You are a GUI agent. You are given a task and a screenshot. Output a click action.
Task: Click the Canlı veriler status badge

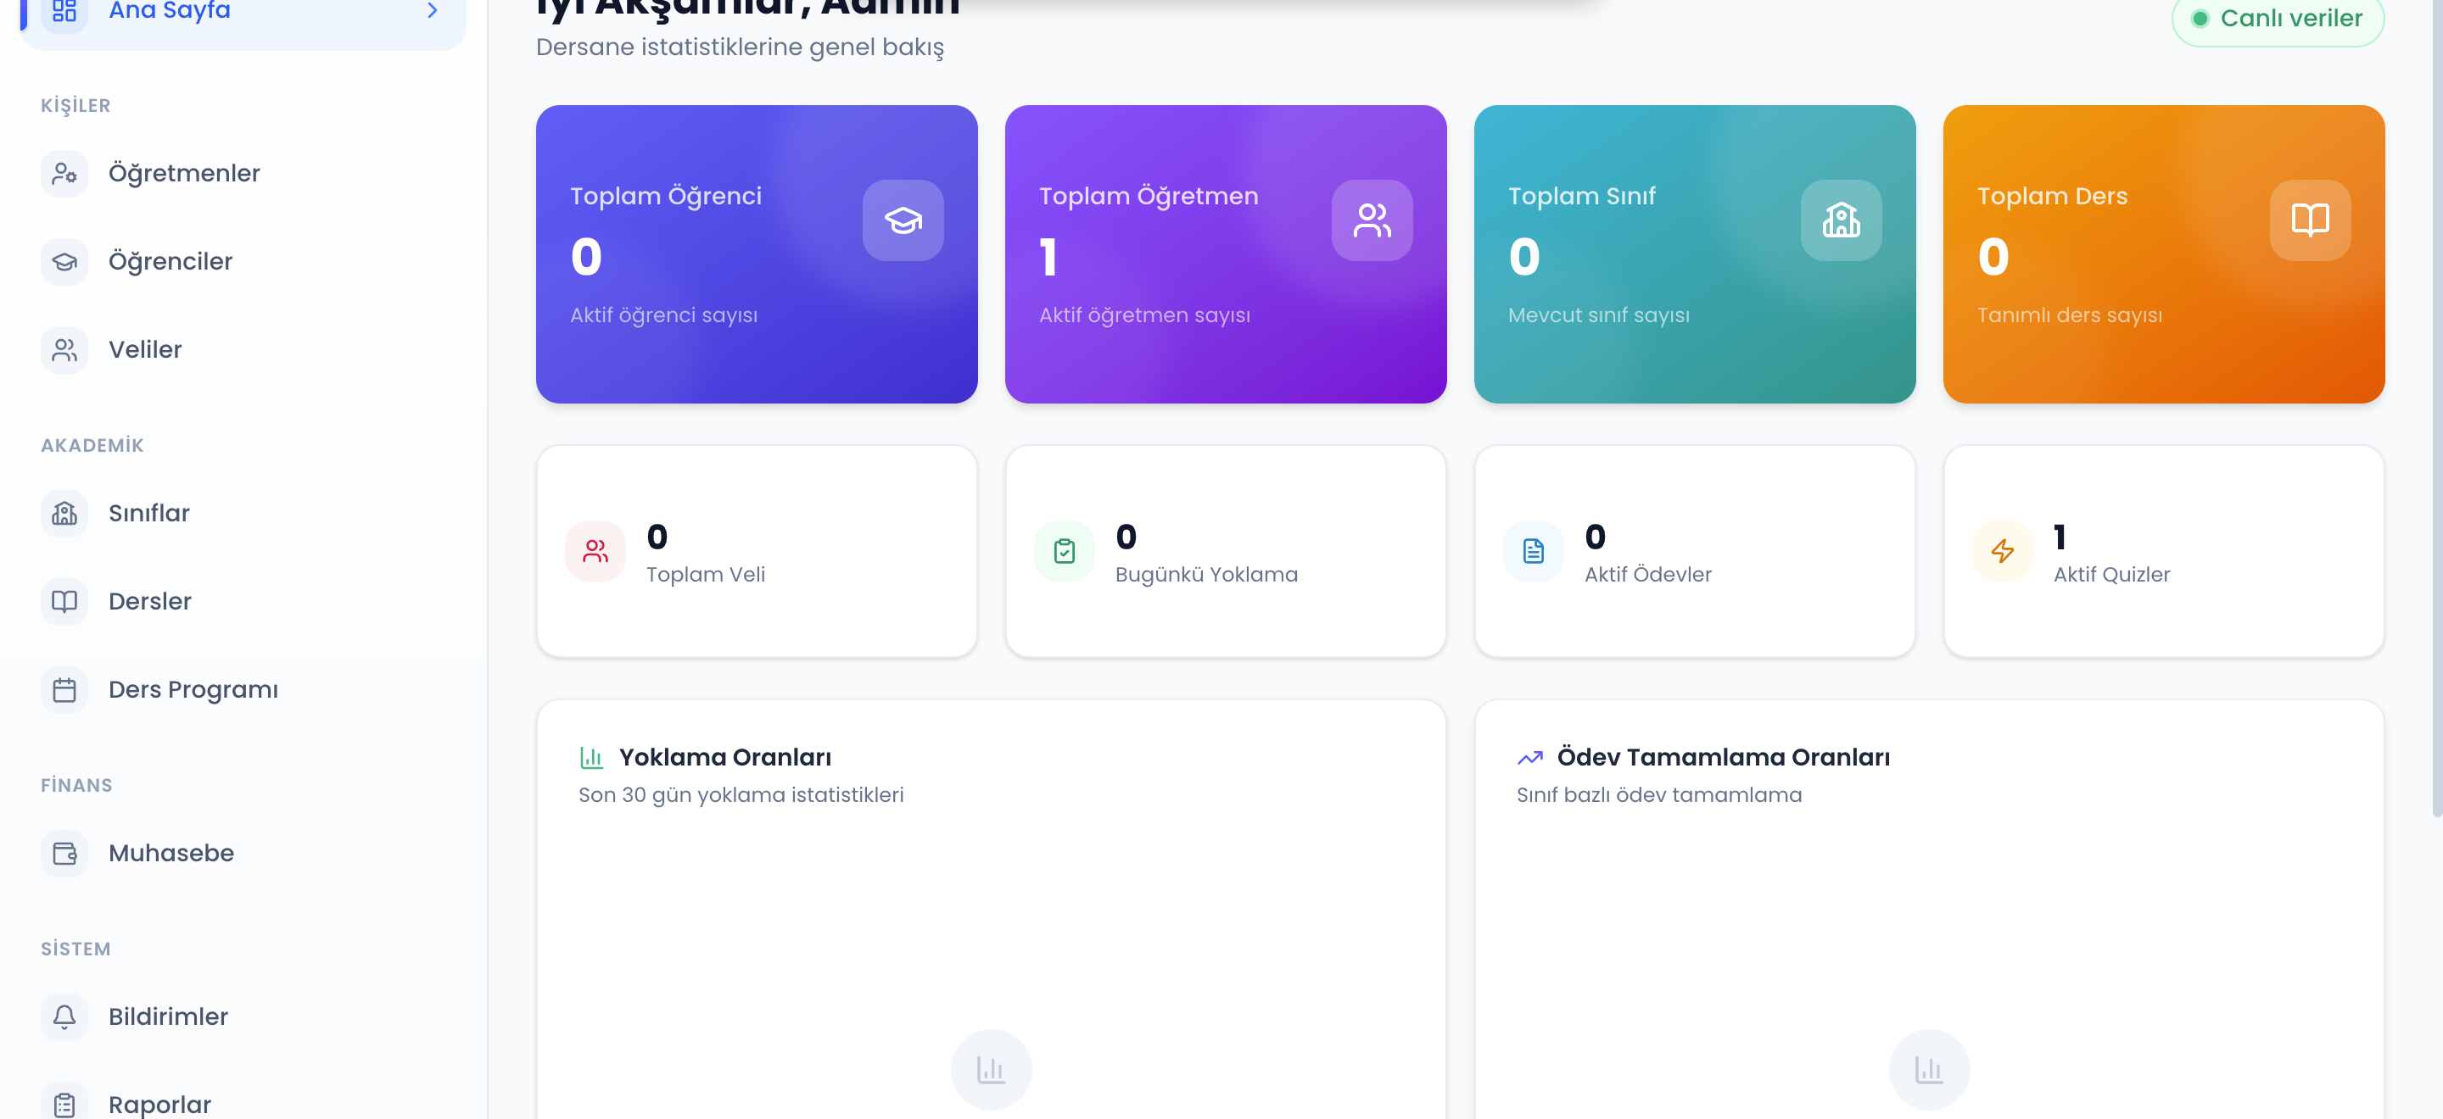click(x=2277, y=19)
